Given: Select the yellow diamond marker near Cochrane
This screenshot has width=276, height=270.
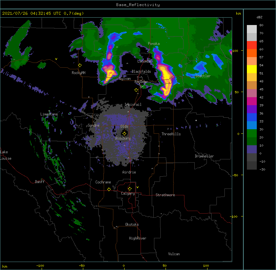Looking at the screenshot, I should (x=109, y=189).
